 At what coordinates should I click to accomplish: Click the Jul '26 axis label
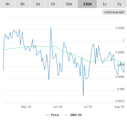coord(88,107)
